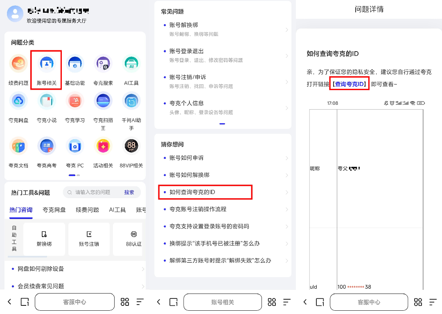
Task: Open the 夸克文档 category icon
Action: click(18, 146)
